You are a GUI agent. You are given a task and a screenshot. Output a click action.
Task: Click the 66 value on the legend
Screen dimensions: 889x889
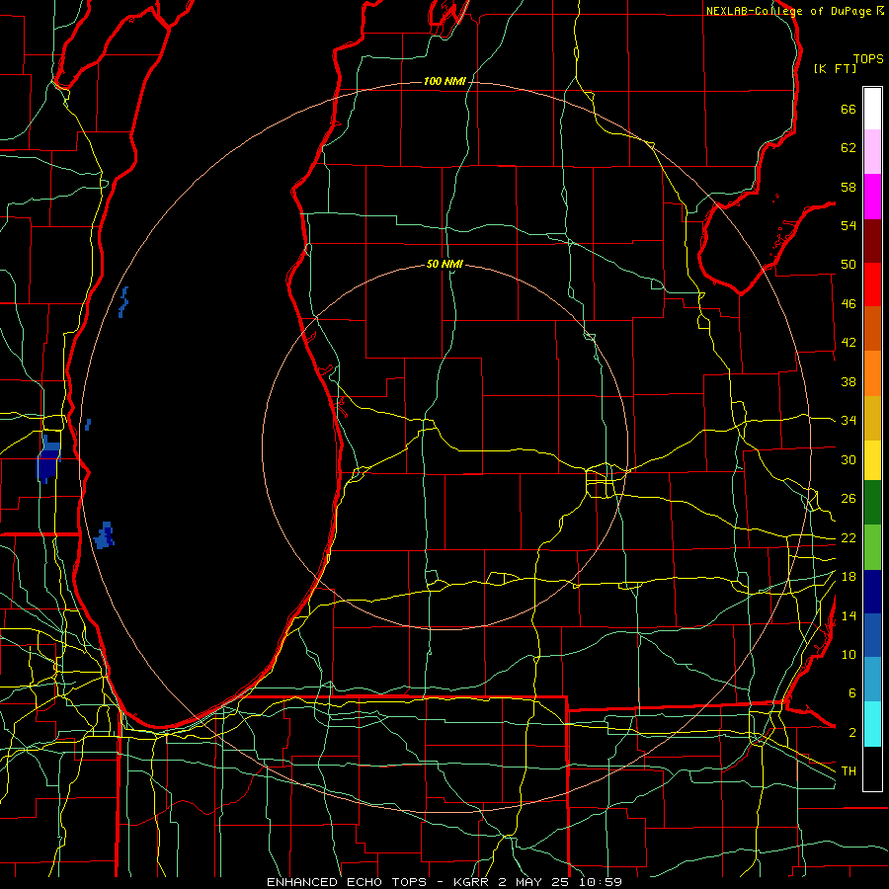point(849,110)
